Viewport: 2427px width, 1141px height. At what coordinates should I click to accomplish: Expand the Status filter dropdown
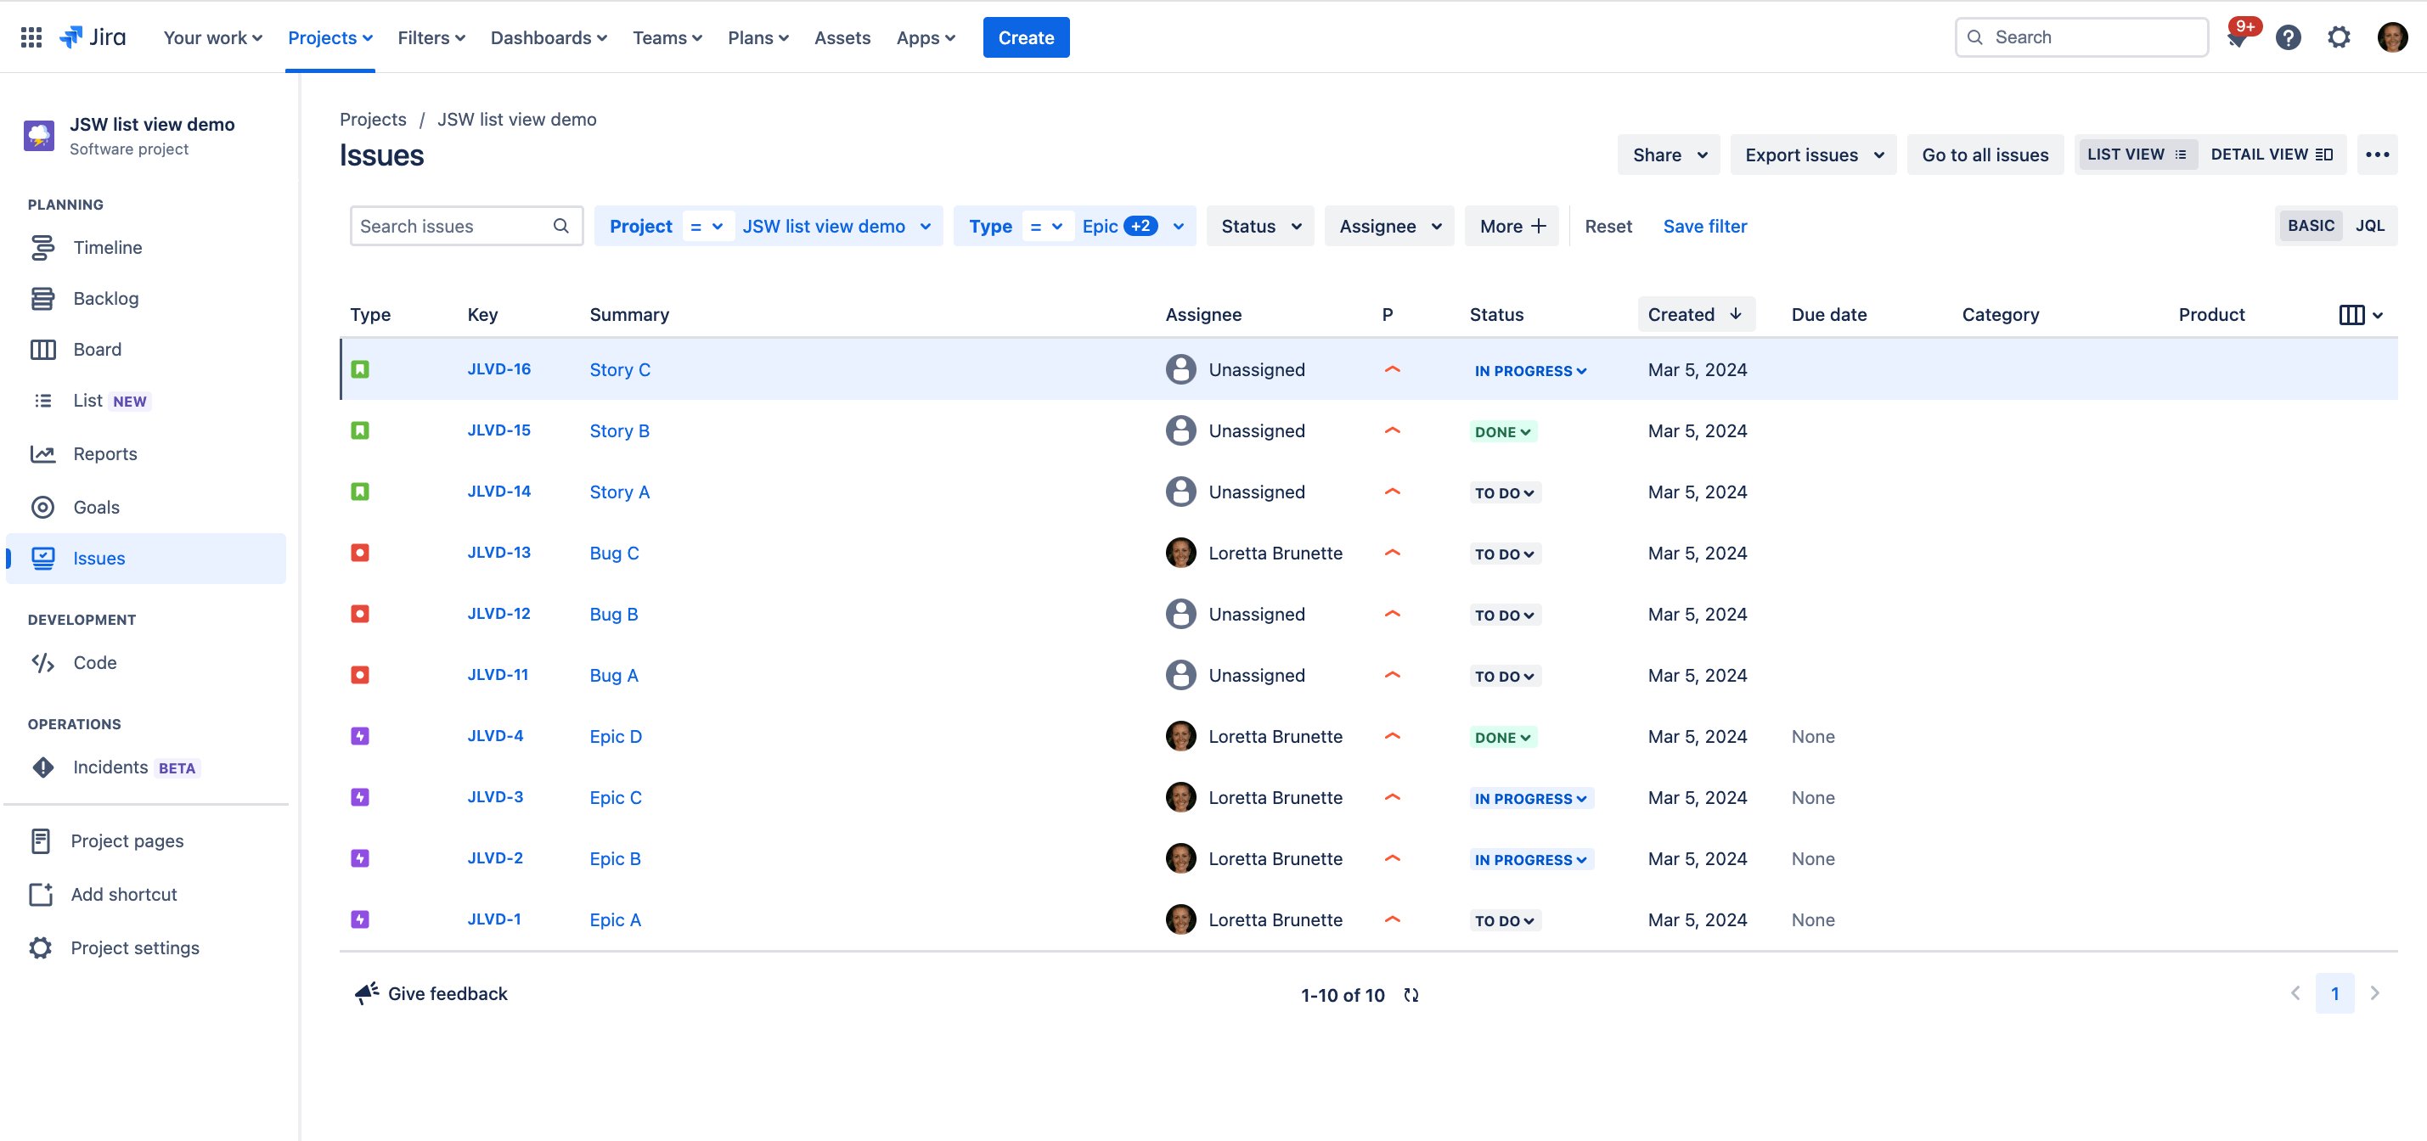click(1259, 226)
